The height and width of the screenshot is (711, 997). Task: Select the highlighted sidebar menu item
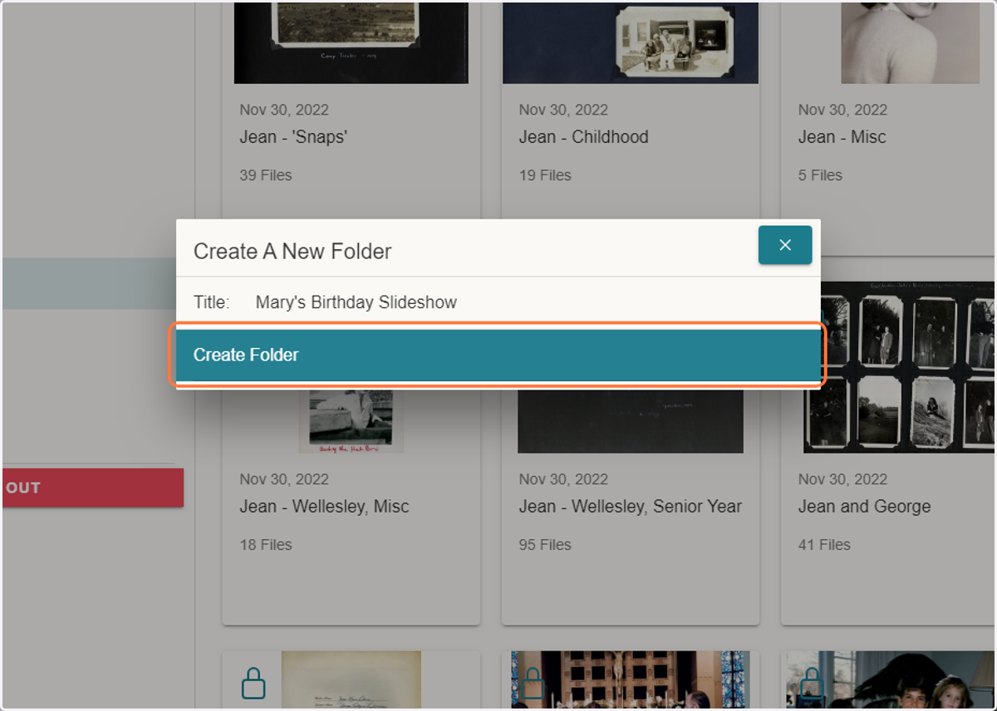(90, 284)
